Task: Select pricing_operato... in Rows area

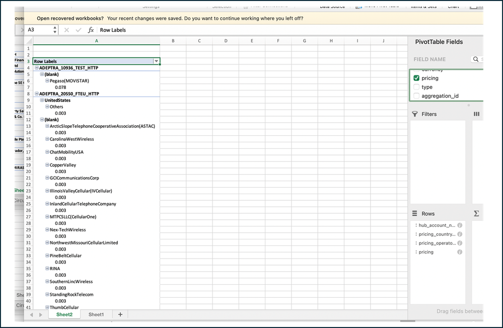Action: [438, 243]
